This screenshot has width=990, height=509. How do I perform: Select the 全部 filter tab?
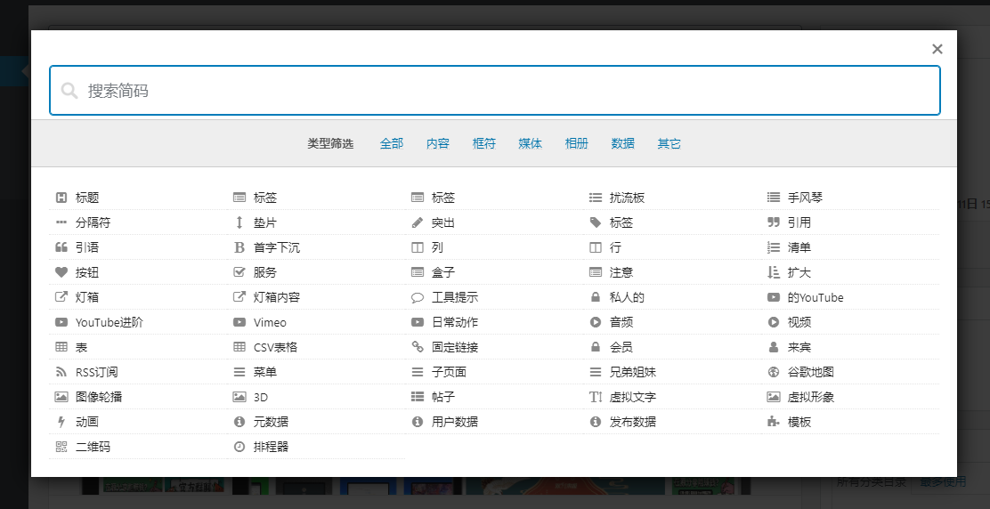(391, 143)
